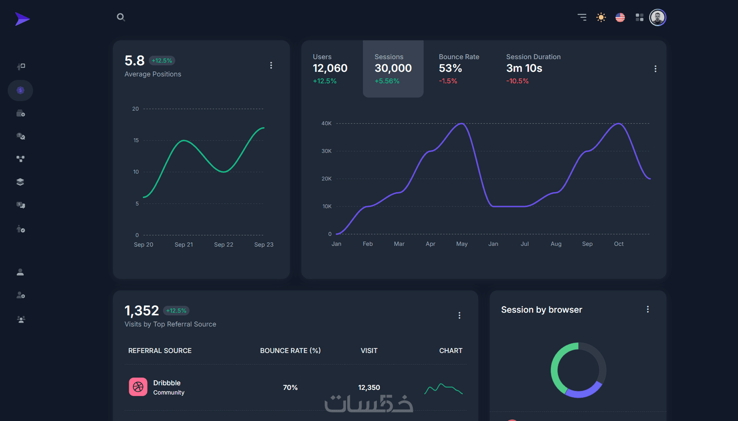
Task: Open the user group sidebar icon
Action: coord(20,319)
